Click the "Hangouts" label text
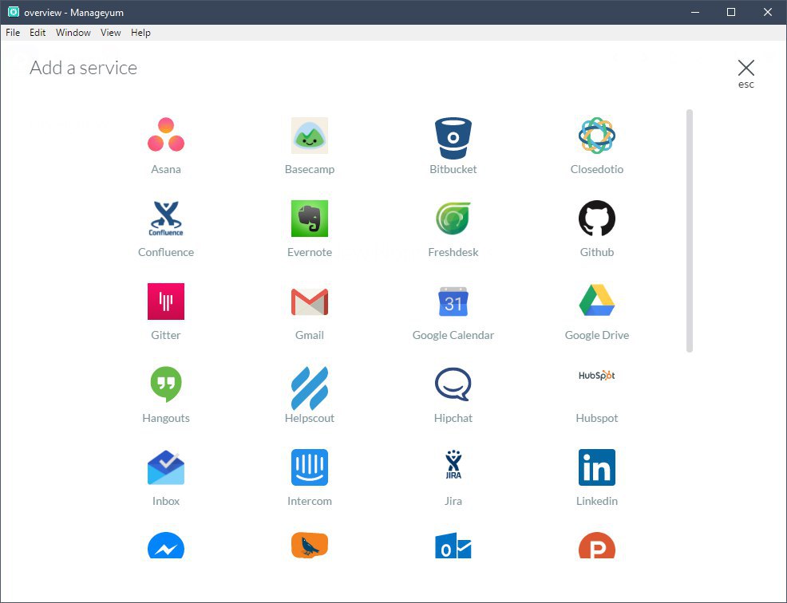The height and width of the screenshot is (603, 787). click(166, 418)
